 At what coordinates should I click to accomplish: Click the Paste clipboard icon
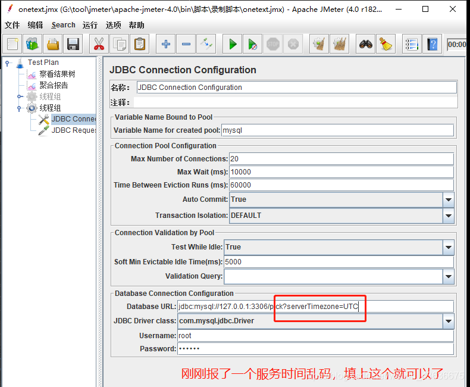[x=140, y=45]
